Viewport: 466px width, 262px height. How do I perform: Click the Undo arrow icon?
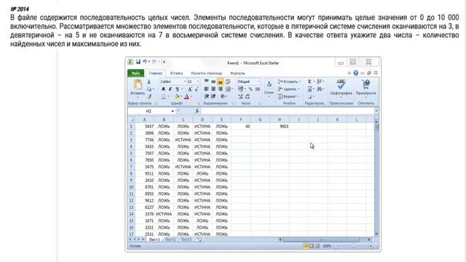point(145,61)
